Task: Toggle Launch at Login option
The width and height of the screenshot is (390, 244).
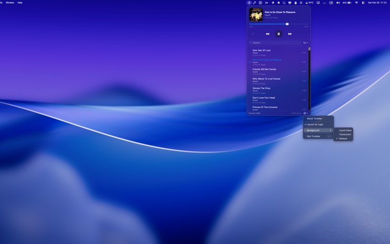Action: point(318,124)
